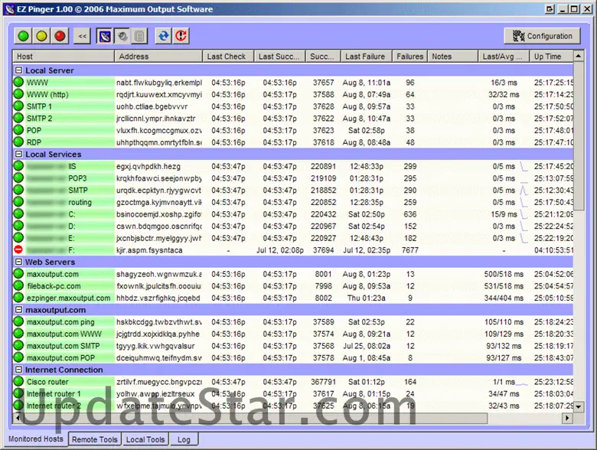Toggle the speaker sound icon

point(122,36)
